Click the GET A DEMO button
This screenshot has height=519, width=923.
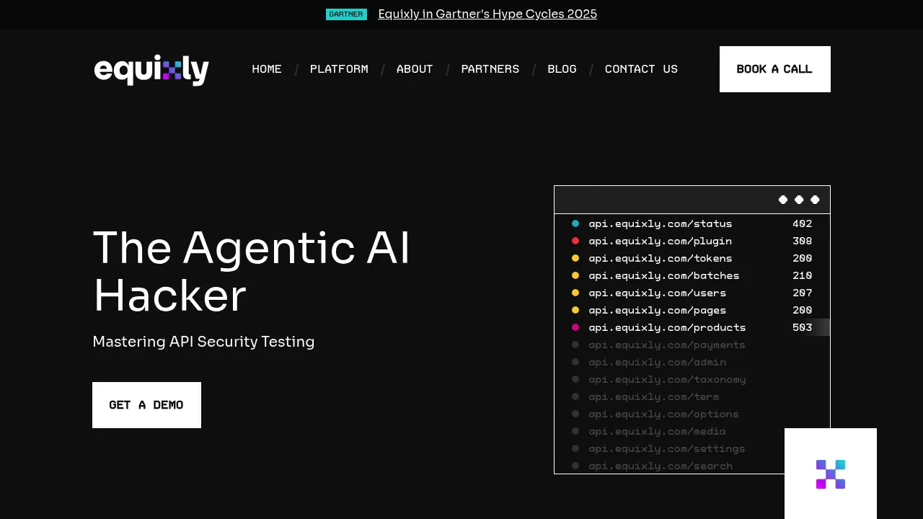pyautogui.click(x=146, y=405)
